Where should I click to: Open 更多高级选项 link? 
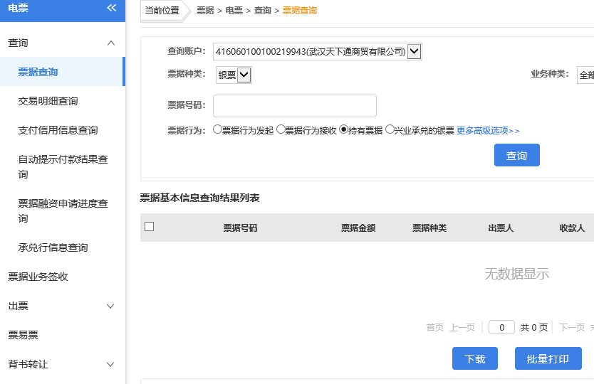(488, 131)
